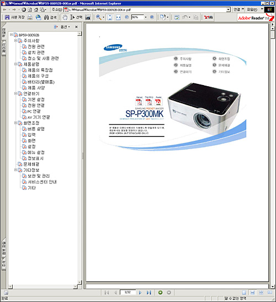Open the 제품의 구성 bookmark
The height and width of the screenshot is (302, 276).
(38, 76)
